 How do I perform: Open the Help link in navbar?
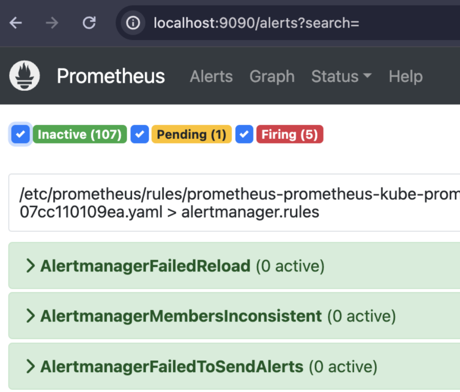406,76
